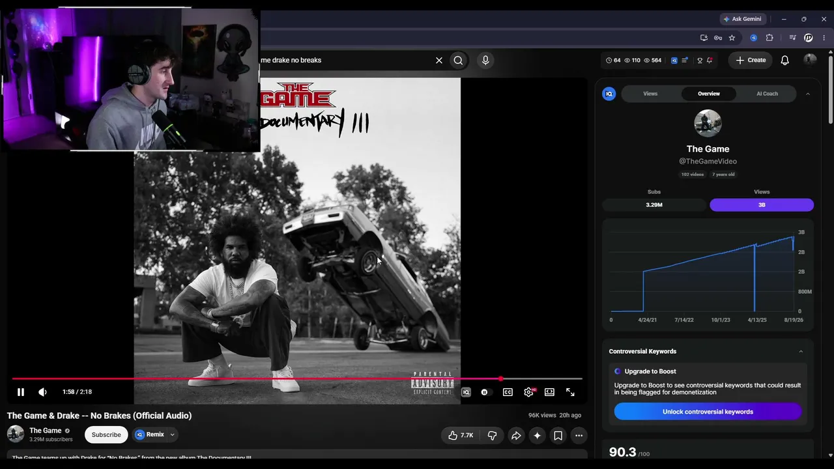Open media controls in browser toolbar
Viewport: 834px width, 469px height.
click(792, 38)
